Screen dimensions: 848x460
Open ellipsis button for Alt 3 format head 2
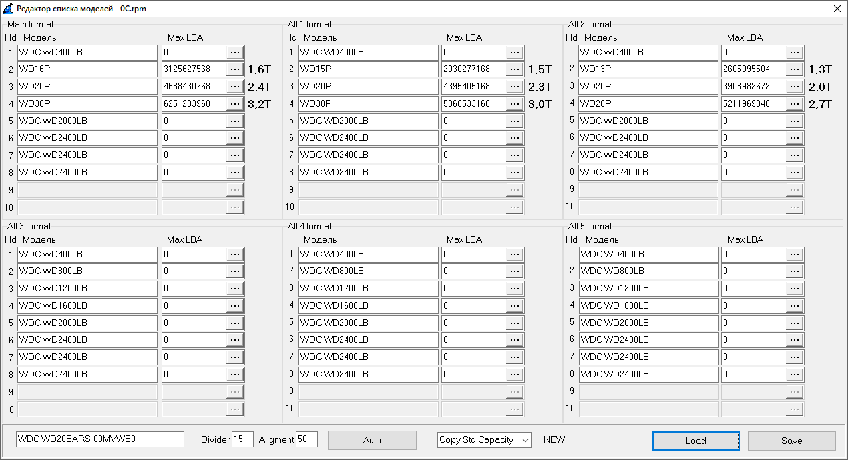(x=235, y=271)
